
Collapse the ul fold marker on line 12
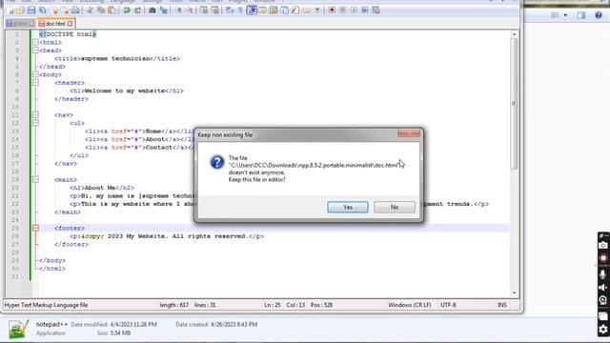tap(35, 123)
